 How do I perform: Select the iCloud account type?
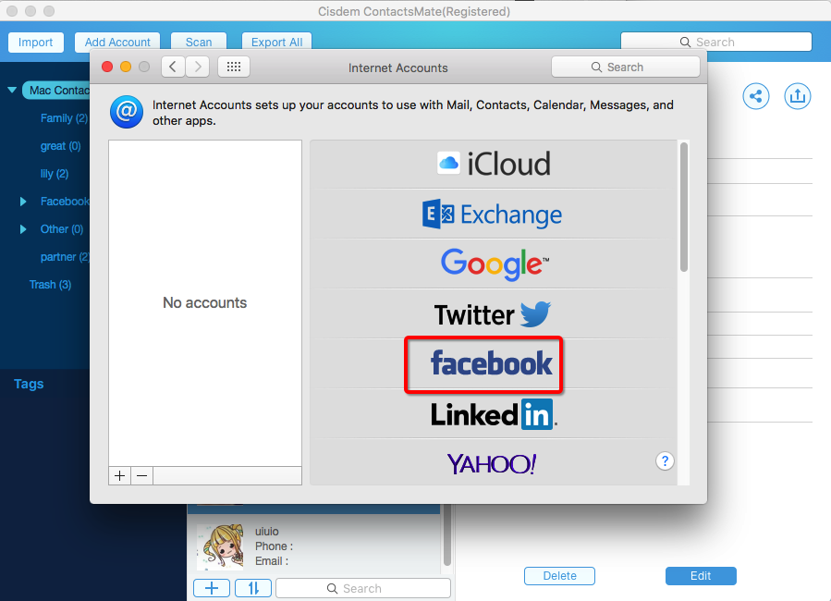tap(494, 164)
